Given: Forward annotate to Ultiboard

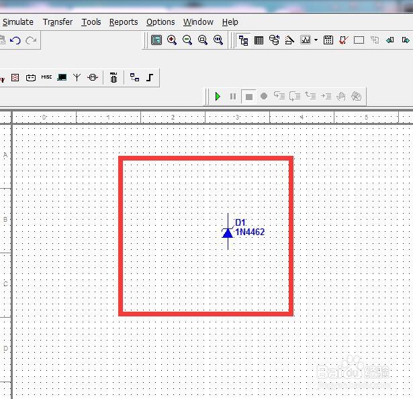Looking at the screenshot, I should pyautogui.click(x=406, y=40).
